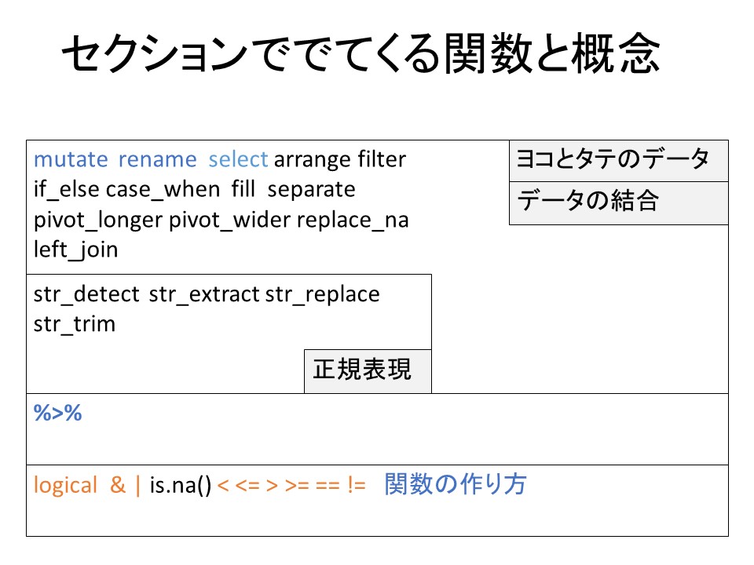Image resolution: width=754 pixels, height=565 pixels.
Task: Click the ヨコとタテのデータ box
Action: pos(613,160)
